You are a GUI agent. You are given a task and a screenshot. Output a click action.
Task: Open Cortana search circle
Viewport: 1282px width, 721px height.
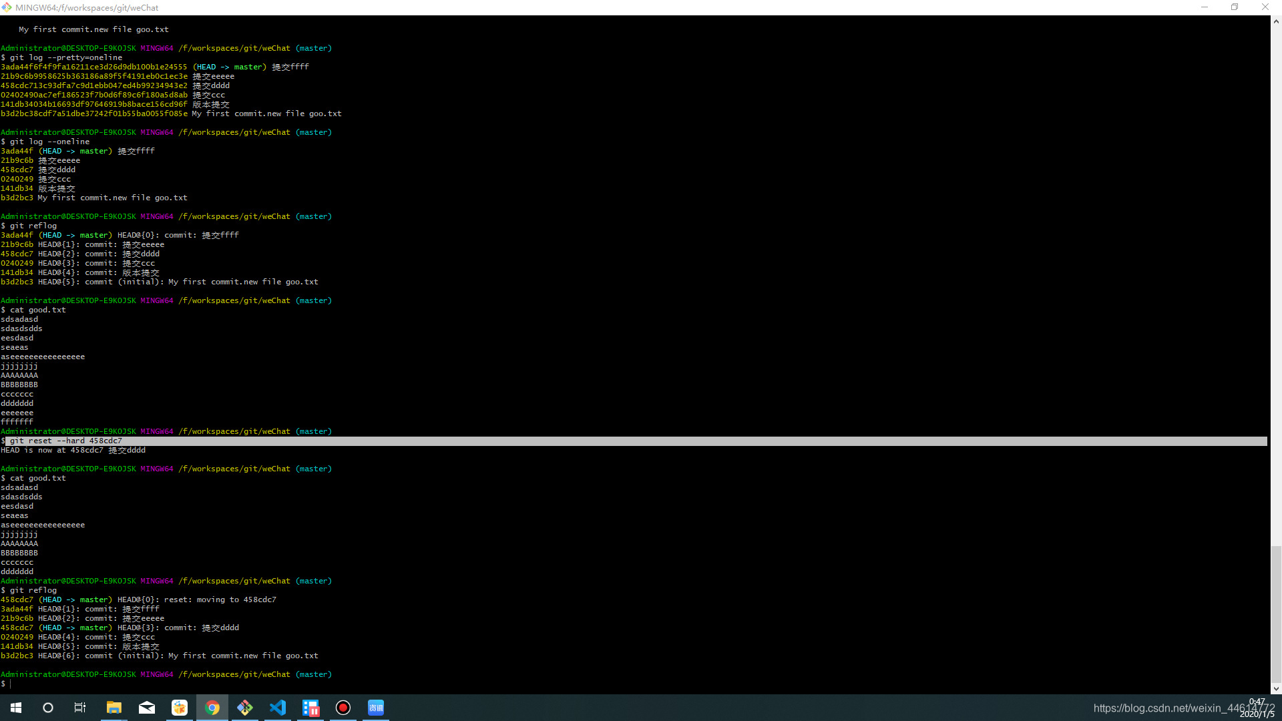(48, 708)
